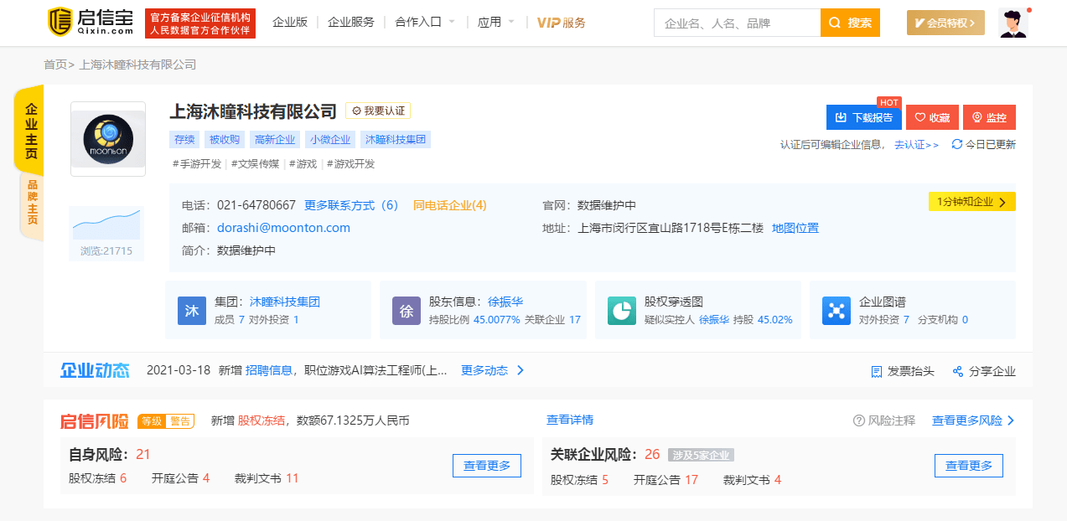
Task: Click the 监控 monitor button
Action: [989, 118]
